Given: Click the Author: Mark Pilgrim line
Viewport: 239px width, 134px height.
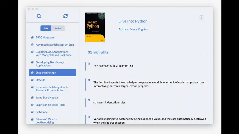Looking at the screenshot, I should (133, 29).
